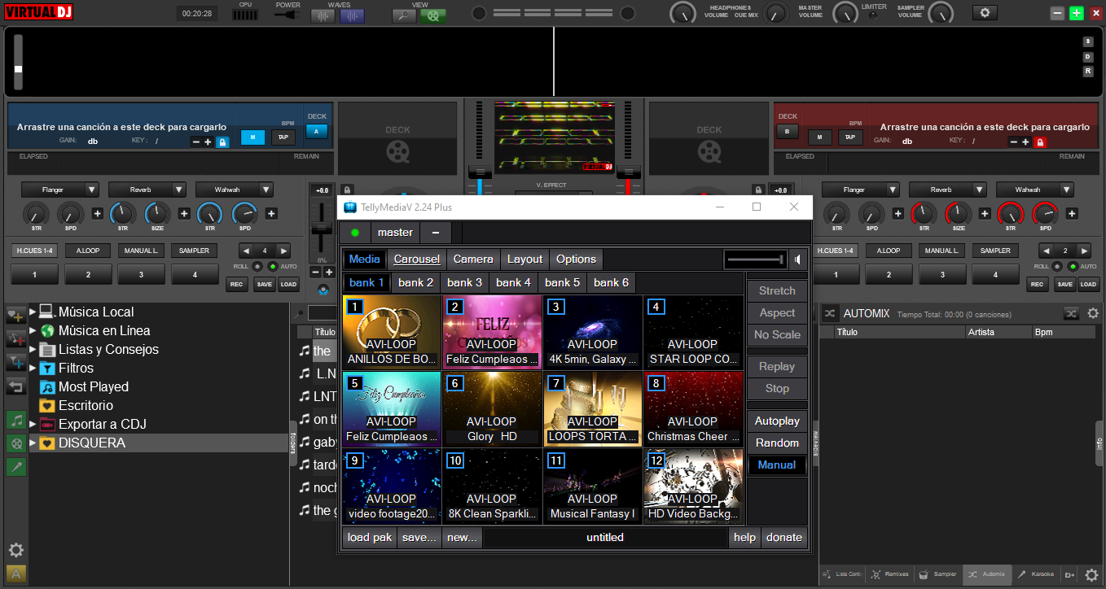Show music files with green note icon

pos(16,420)
